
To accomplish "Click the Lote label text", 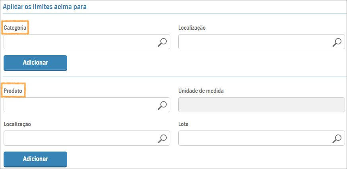I will (x=183, y=124).
